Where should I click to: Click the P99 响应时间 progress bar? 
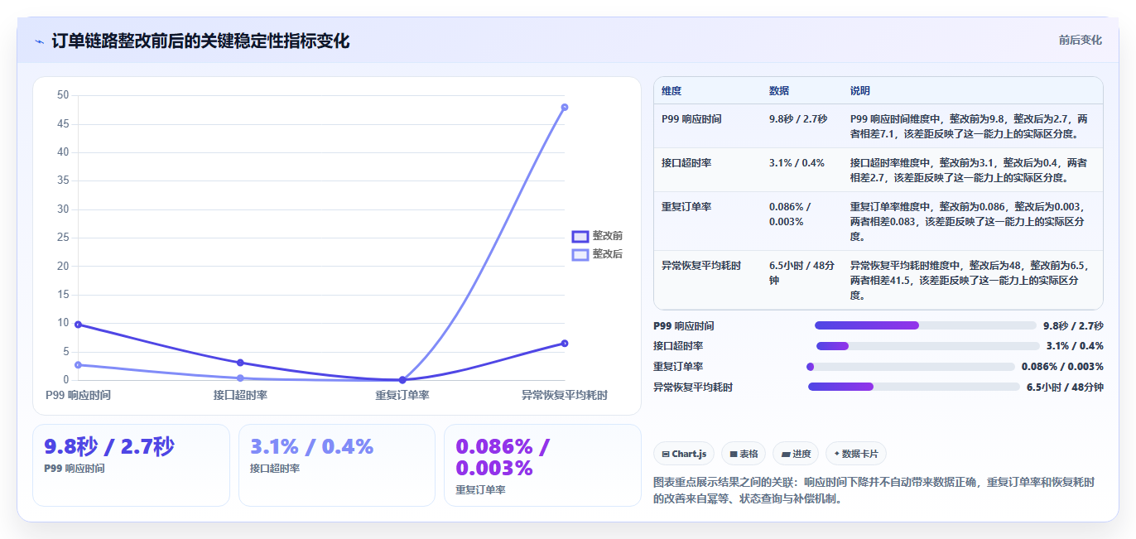[x=926, y=325]
